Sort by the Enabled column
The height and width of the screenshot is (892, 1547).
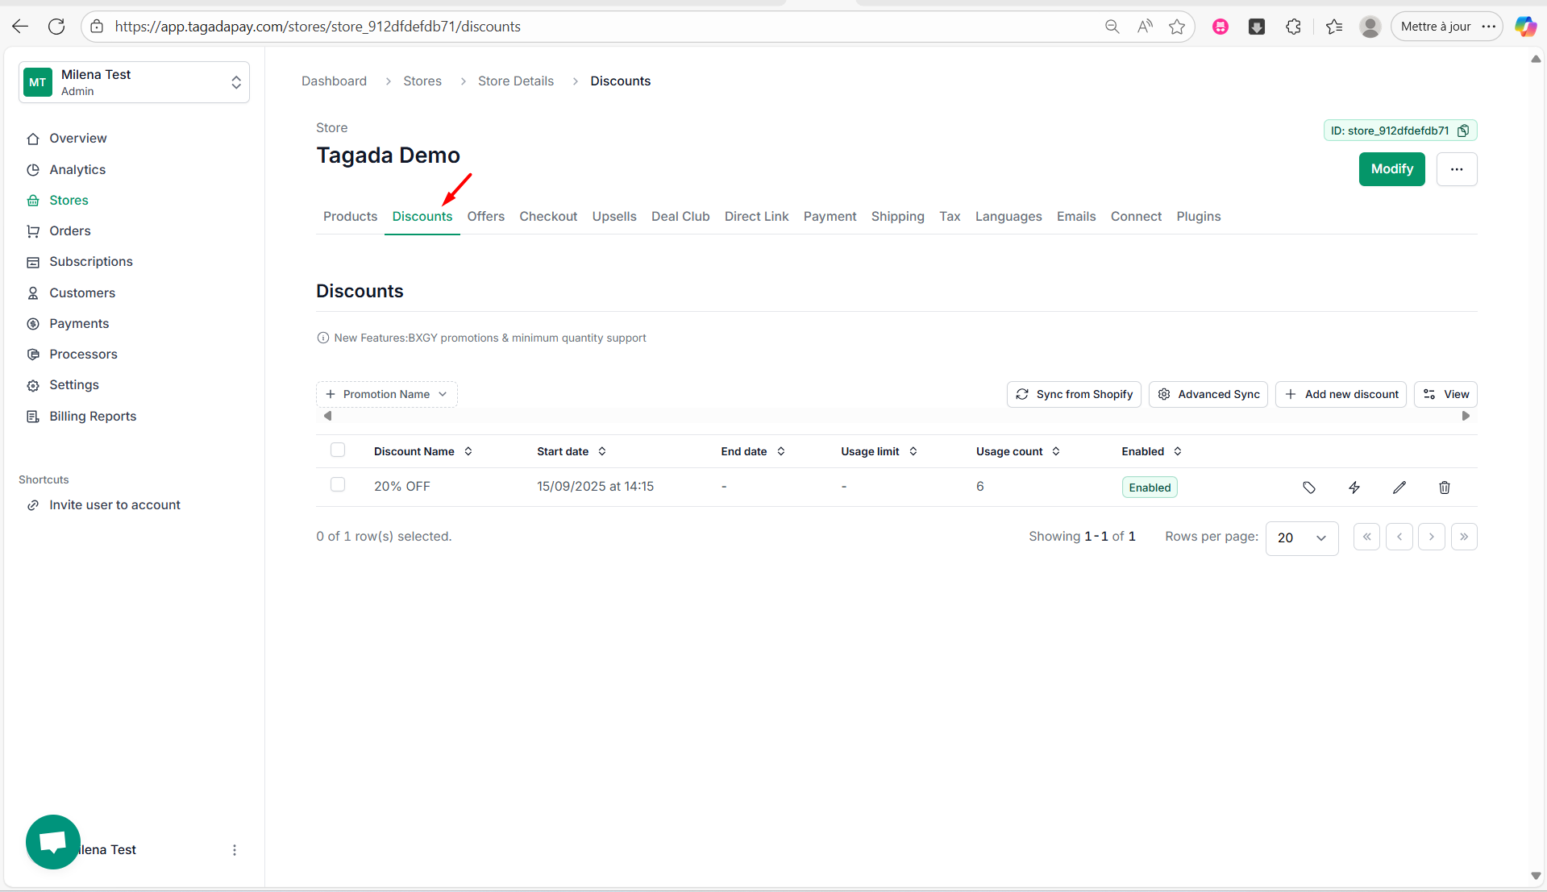tap(1151, 451)
